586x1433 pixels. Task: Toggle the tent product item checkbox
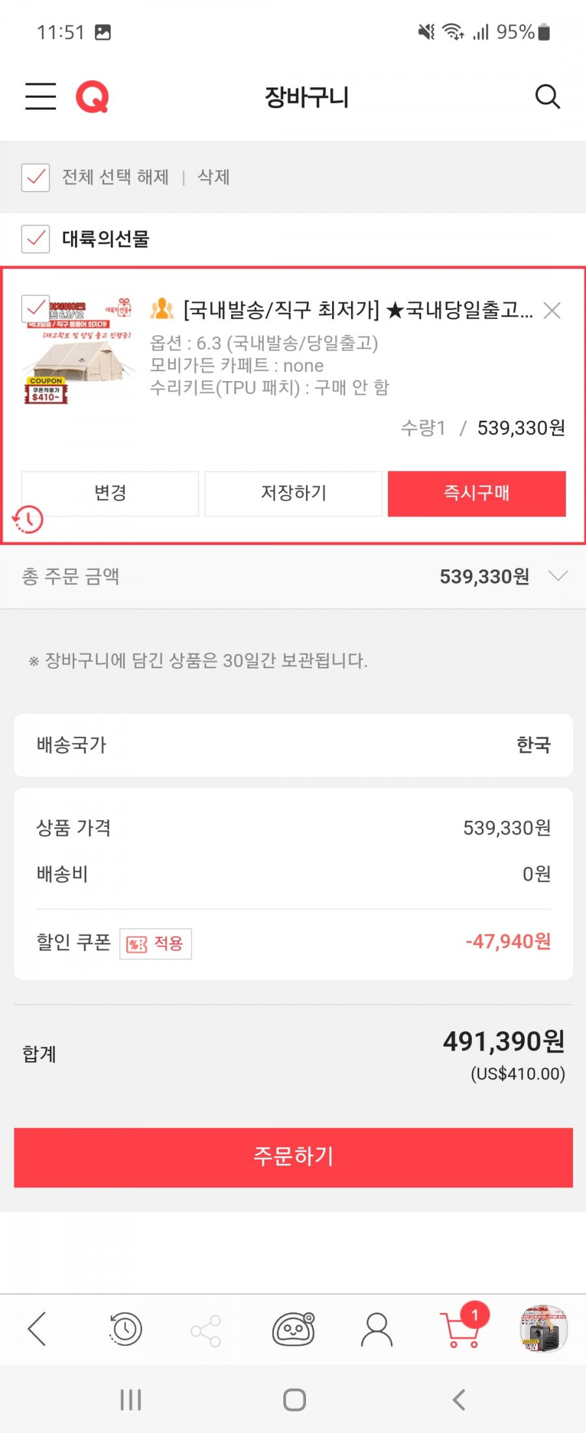tap(35, 309)
